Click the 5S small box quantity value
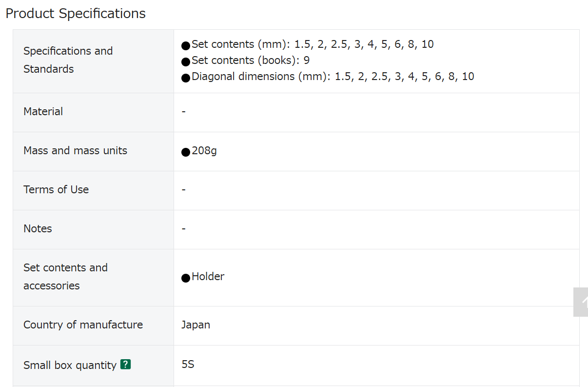Image resolution: width=588 pixels, height=387 pixels. (x=188, y=364)
